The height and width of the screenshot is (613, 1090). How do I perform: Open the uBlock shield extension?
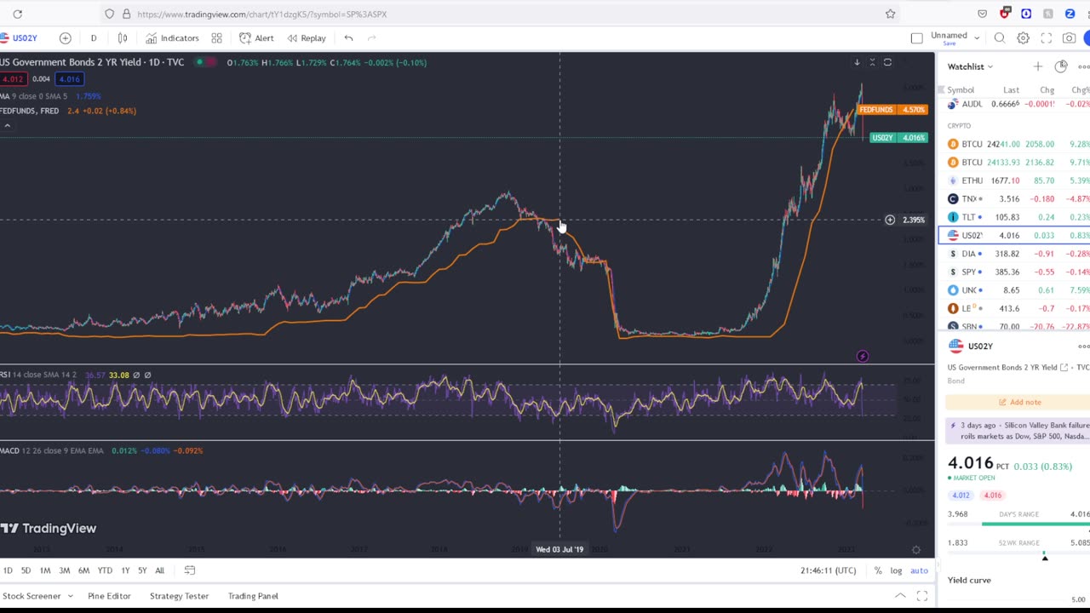(1005, 14)
